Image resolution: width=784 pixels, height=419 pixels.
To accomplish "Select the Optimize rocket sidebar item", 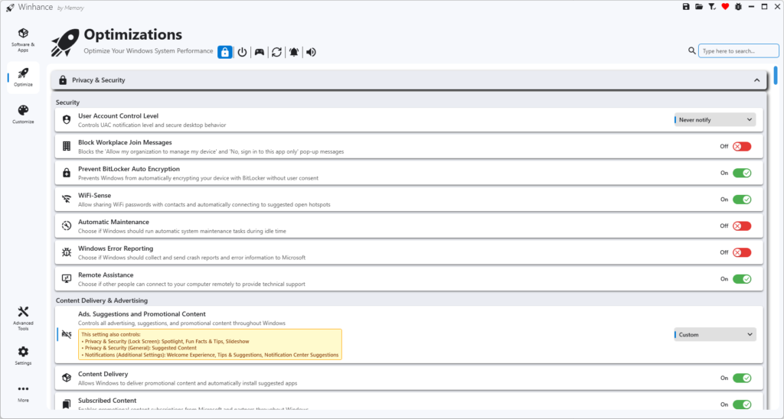I will coord(23,77).
